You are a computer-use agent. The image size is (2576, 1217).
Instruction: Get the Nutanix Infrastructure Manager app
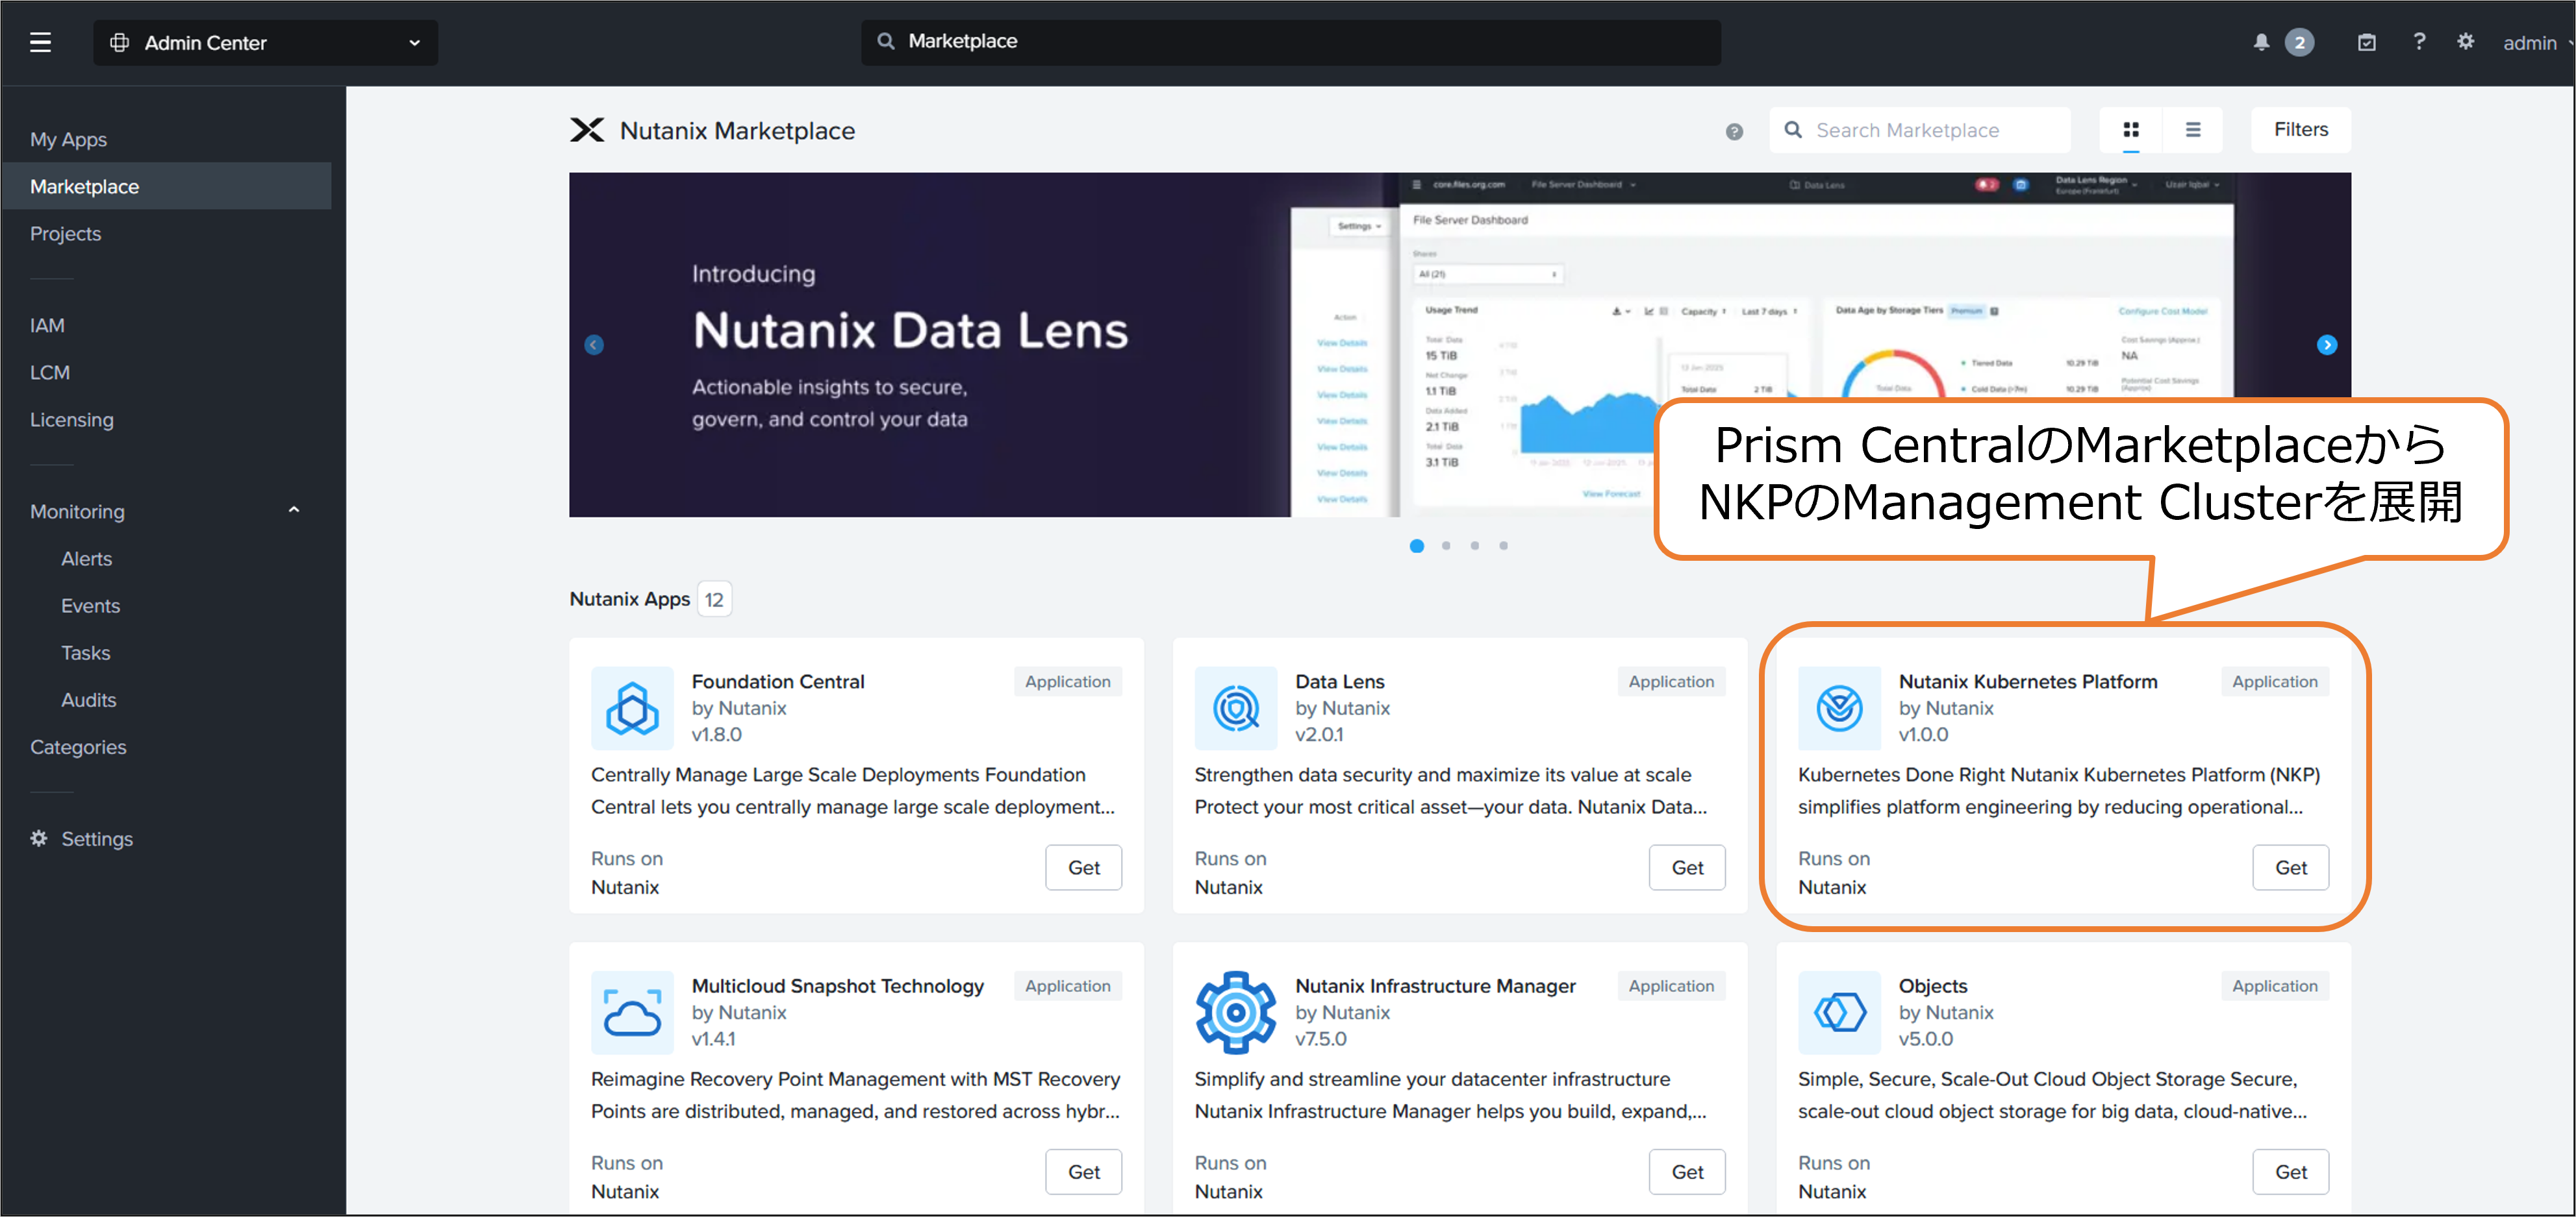pos(1687,1172)
